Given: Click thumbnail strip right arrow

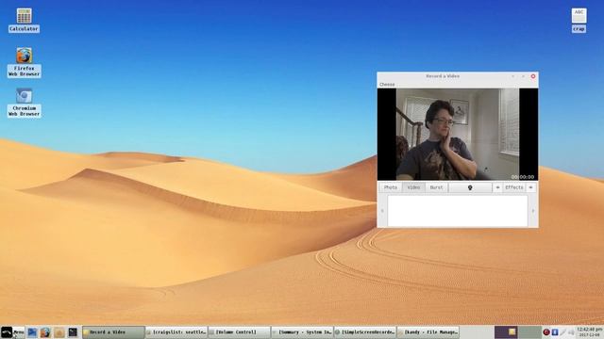Looking at the screenshot, I should (x=533, y=211).
